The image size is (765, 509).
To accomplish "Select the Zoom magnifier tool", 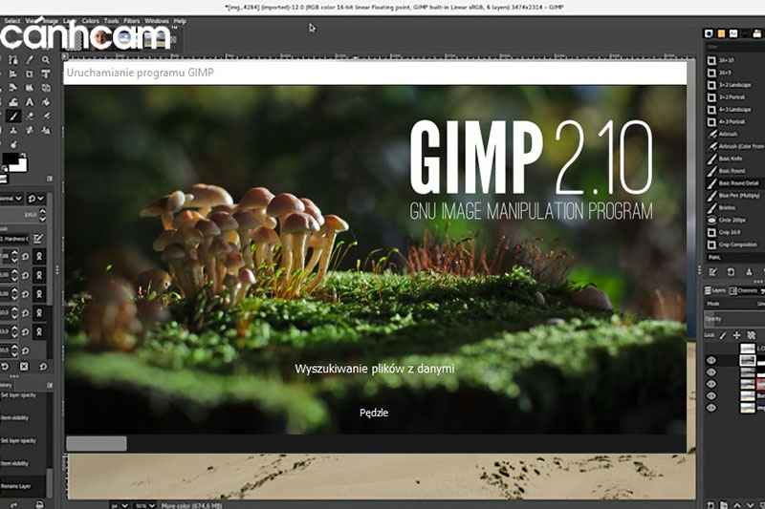I will point(45,60).
